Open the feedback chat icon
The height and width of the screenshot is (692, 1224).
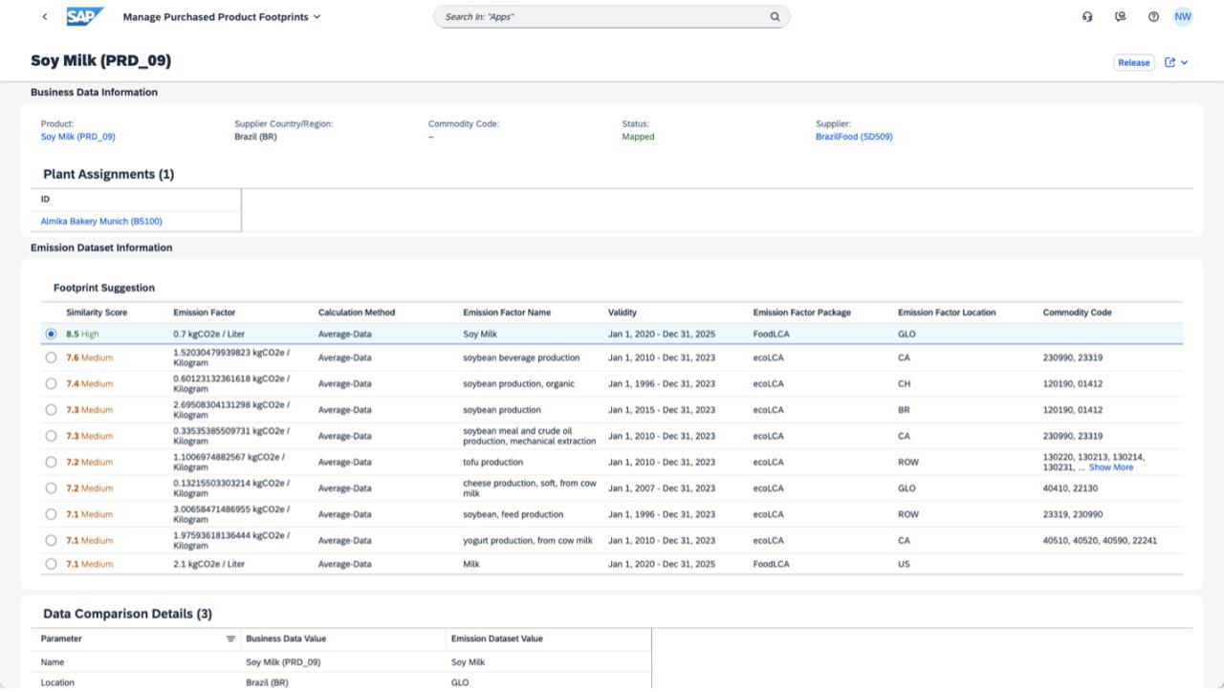(x=1121, y=17)
